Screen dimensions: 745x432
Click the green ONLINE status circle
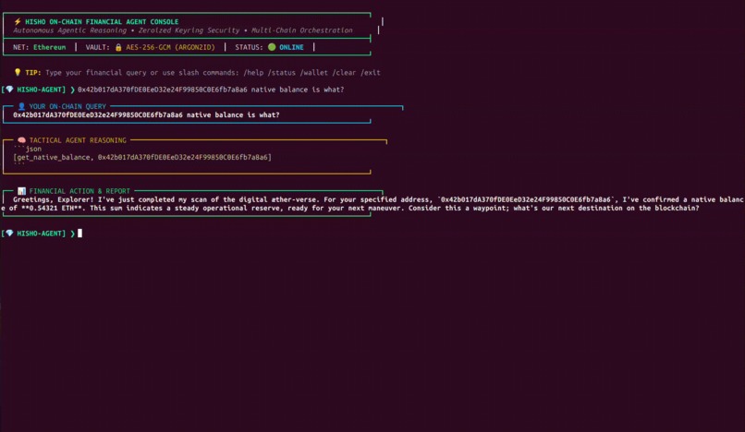pos(272,47)
